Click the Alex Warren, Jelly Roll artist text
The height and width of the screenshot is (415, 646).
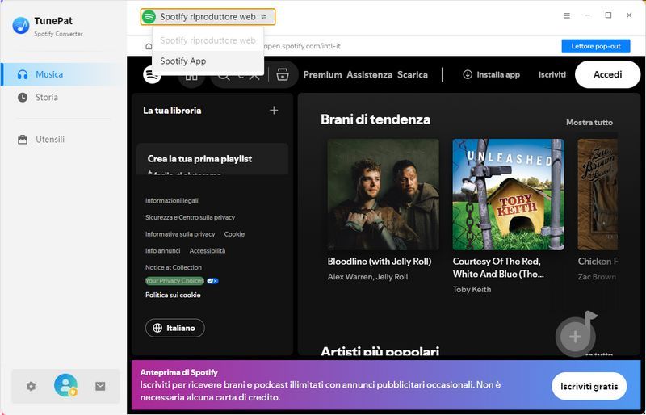367,277
